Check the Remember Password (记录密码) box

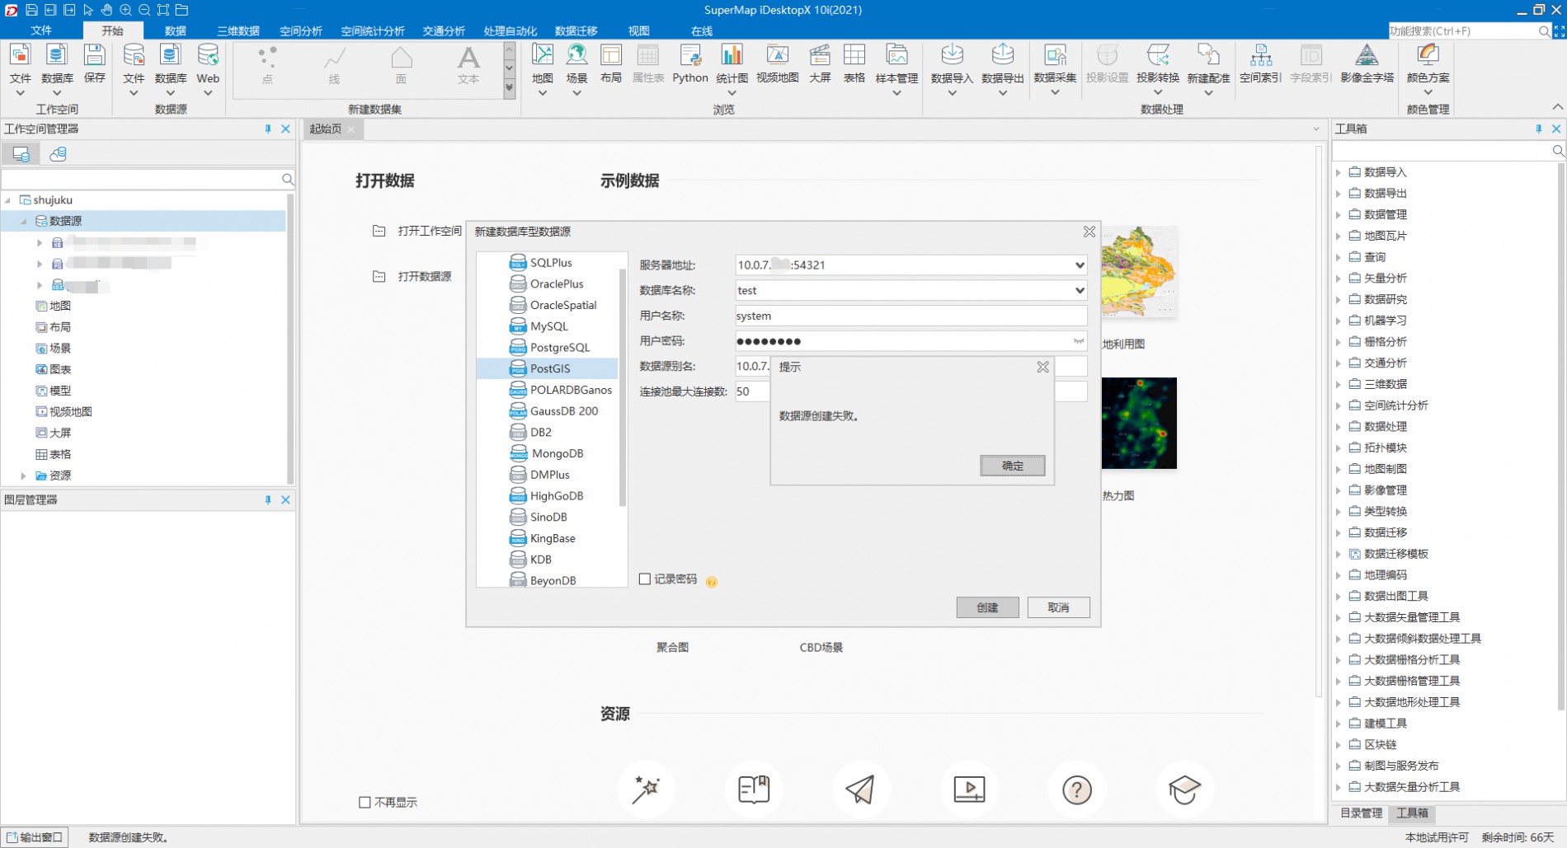[645, 579]
